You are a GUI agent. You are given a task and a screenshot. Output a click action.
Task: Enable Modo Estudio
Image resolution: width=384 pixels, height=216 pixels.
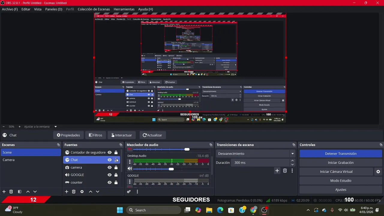[x=340, y=181]
